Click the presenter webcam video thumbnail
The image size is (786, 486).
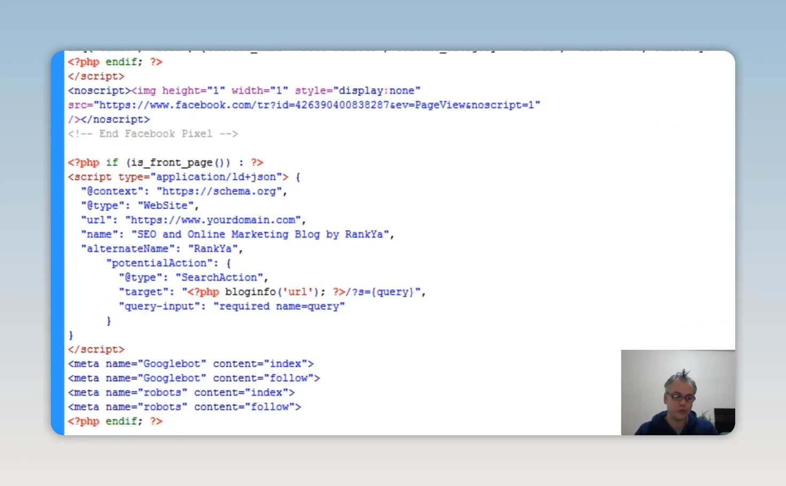678,393
